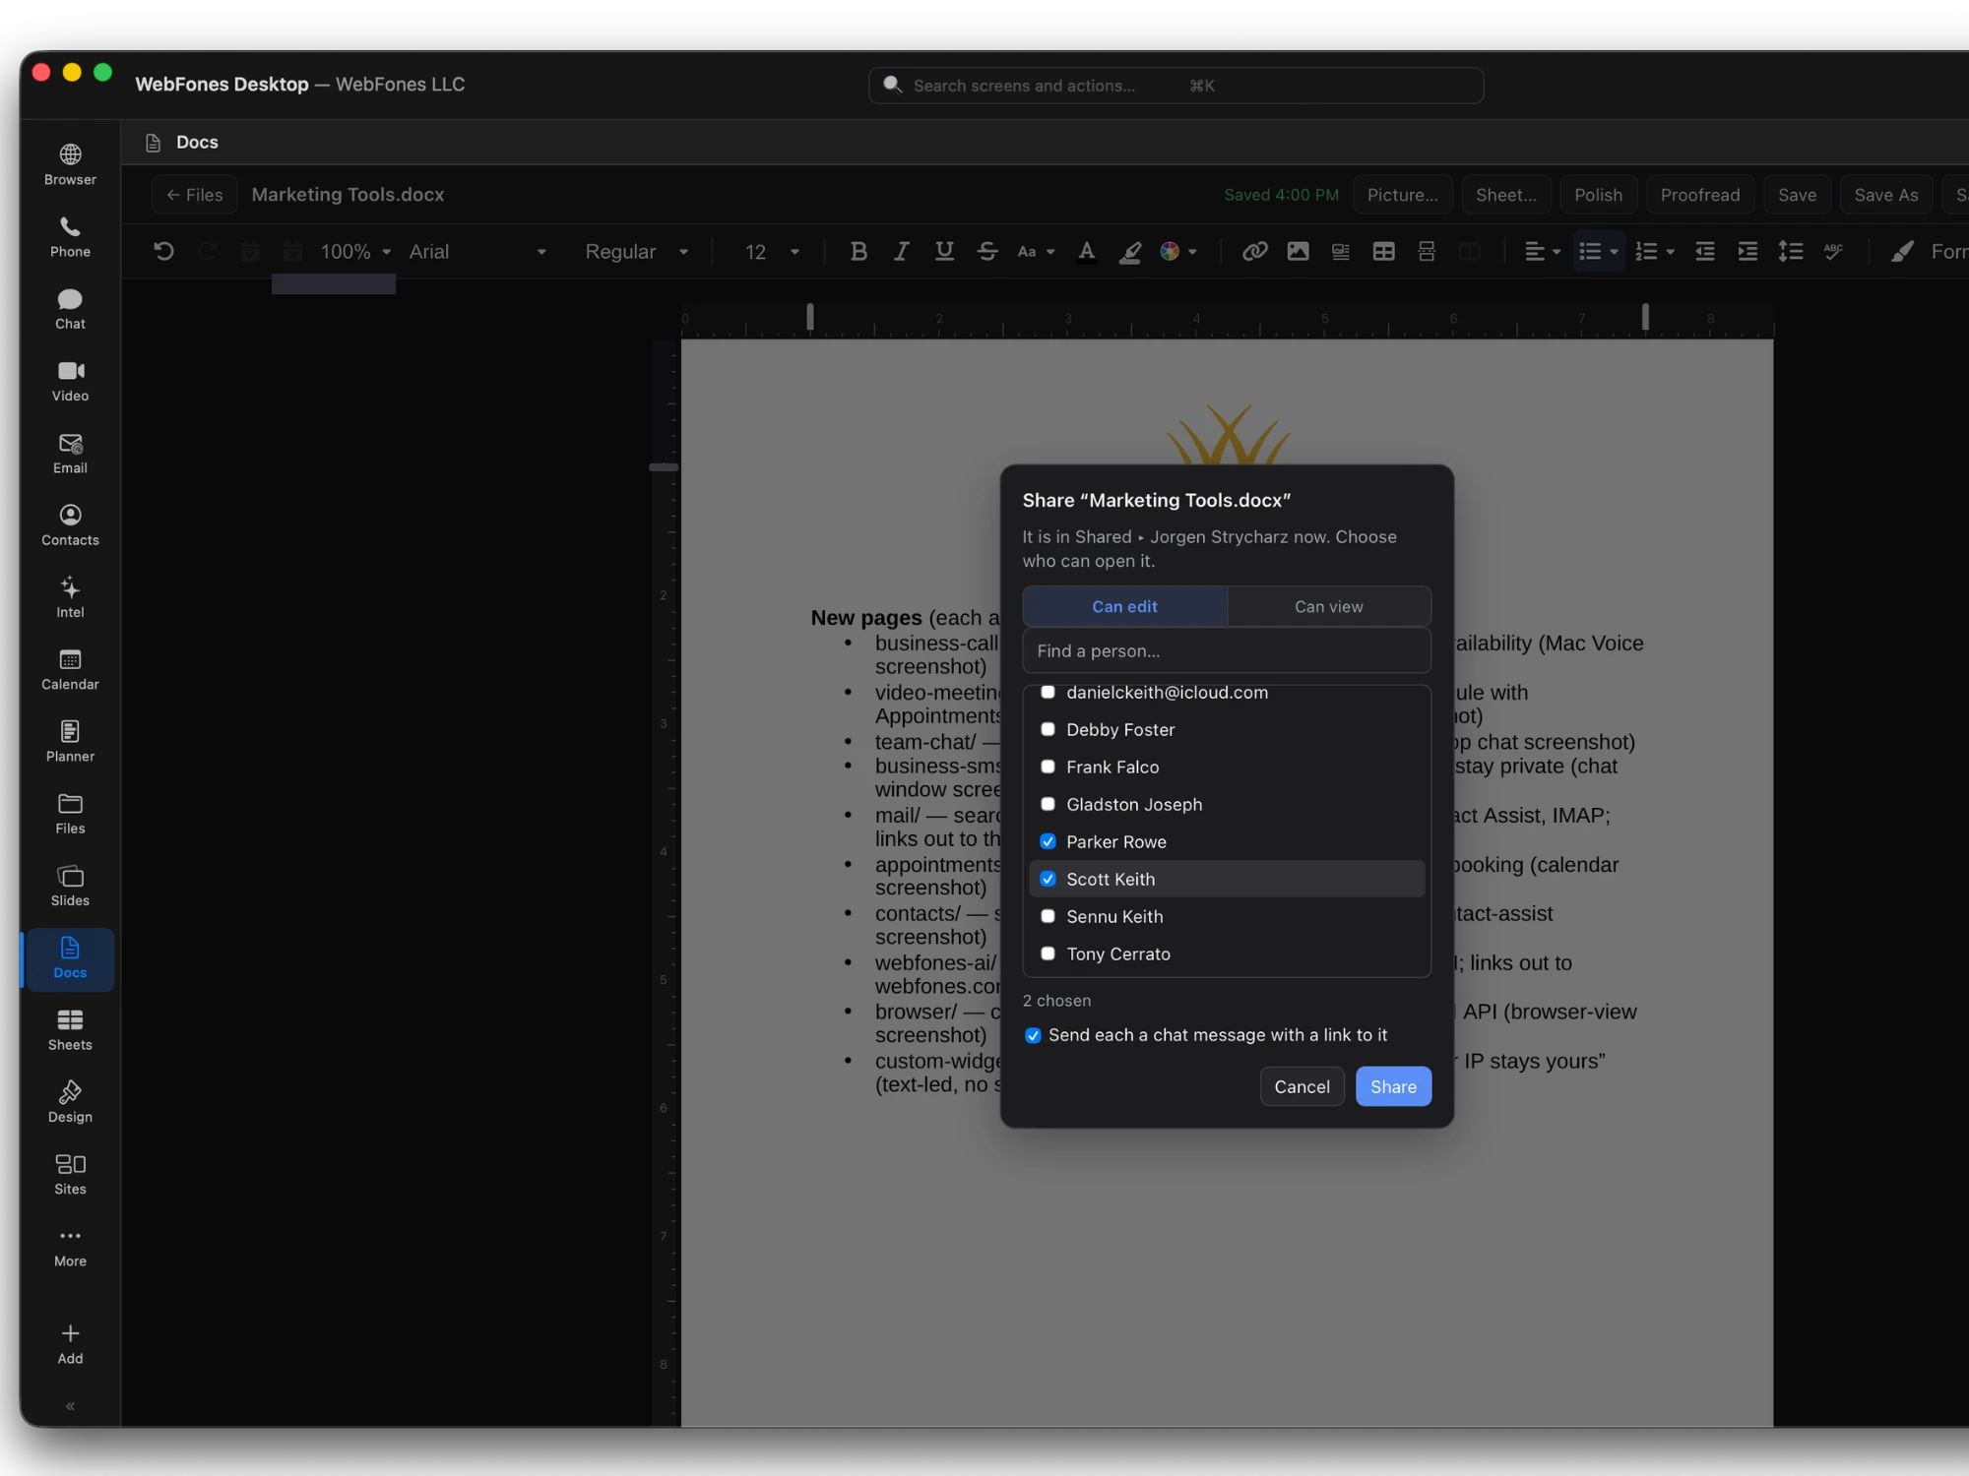The image size is (1969, 1476).
Task: Toggle bold formatting in toolbar
Action: 858,252
